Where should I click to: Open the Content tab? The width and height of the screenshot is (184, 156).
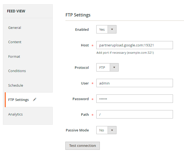(x=15, y=42)
